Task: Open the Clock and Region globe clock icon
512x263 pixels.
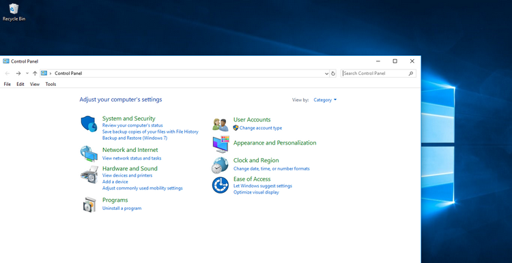Action: [220, 165]
